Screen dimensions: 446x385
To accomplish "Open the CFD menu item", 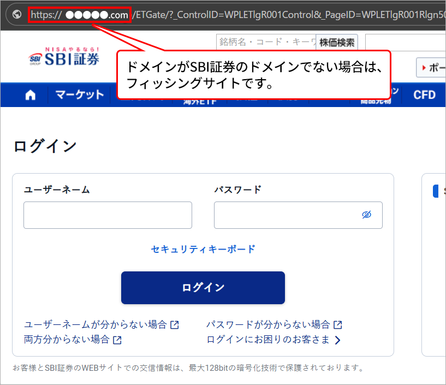I will point(424,95).
